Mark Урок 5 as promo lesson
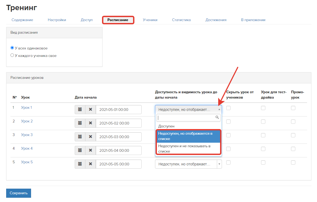The image size is (317, 202). pos(293,162)
